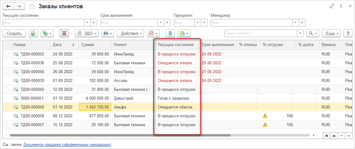Select state cell Готов к закрытию
The image size is (355, 149).
click(x=177, y=98)
